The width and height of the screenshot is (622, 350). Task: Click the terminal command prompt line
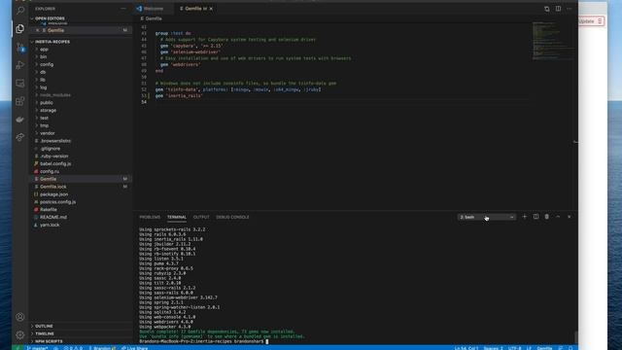tap(203, 341)
